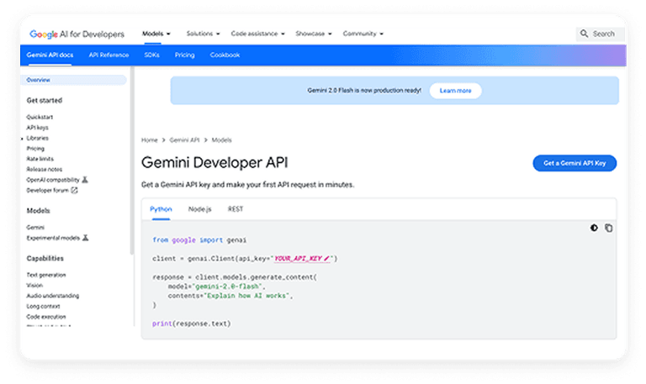
Task: Copy the code sample icon
Action: (x=608, y=228)
